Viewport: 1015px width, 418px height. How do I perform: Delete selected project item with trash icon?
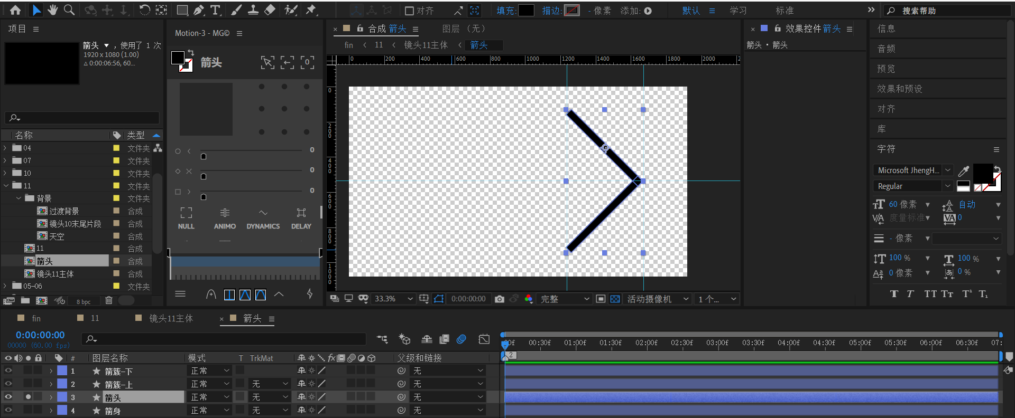(x=109, y=300)
